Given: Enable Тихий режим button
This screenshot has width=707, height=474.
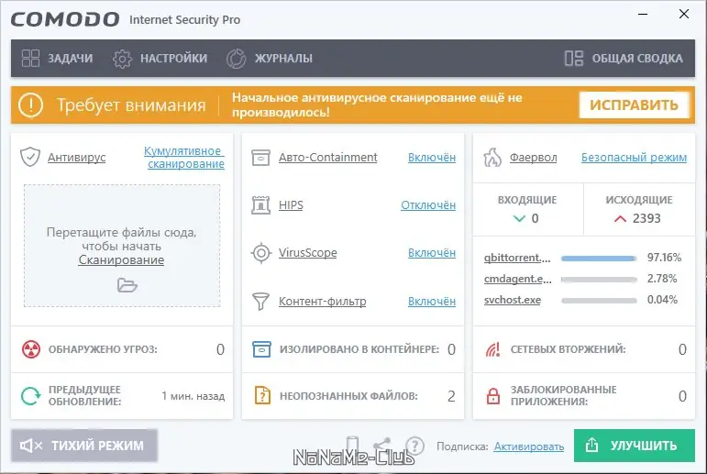Looking at the screenshot, I should (83, 446).
